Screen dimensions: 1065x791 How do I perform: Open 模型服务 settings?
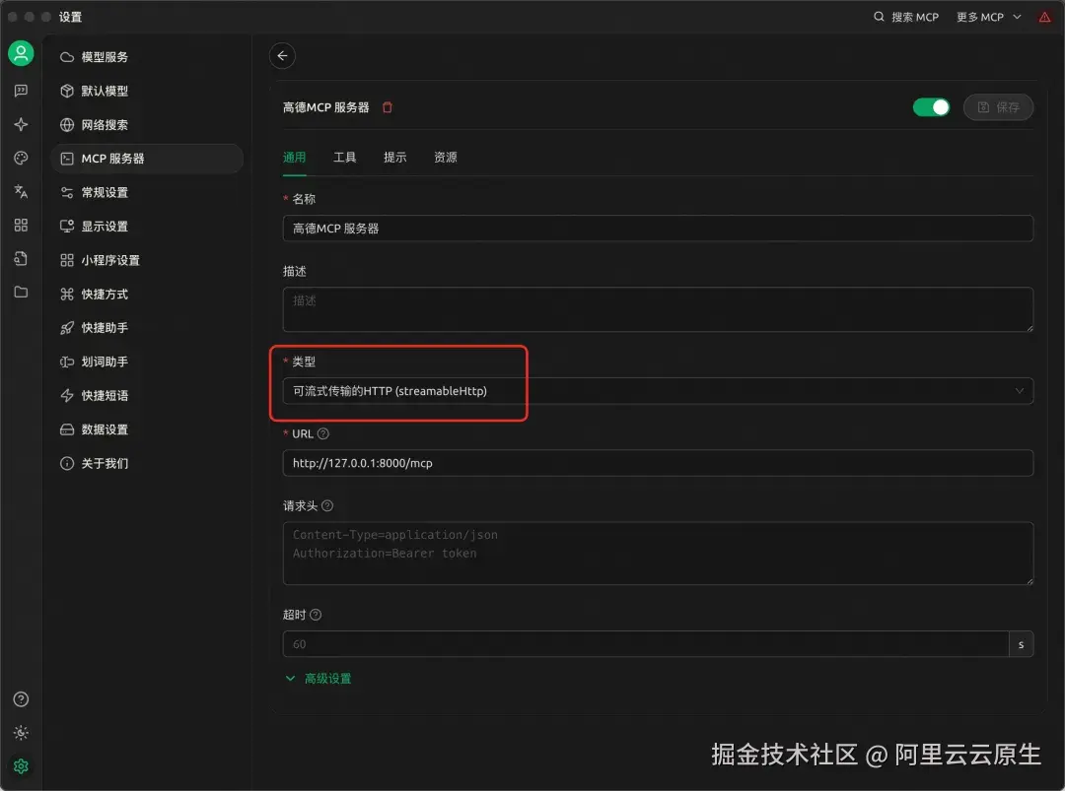pos(147,57)
